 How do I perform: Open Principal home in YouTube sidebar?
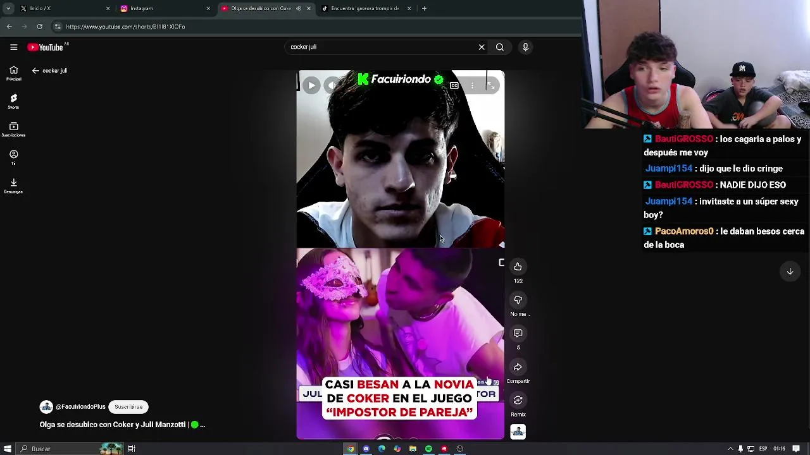coord(13,73)
